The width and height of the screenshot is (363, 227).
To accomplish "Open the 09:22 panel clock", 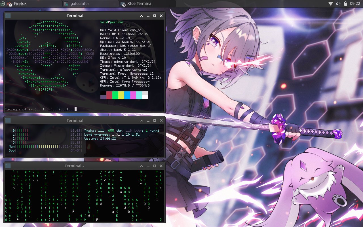I will pyautogui.click(x=355, y=4).
